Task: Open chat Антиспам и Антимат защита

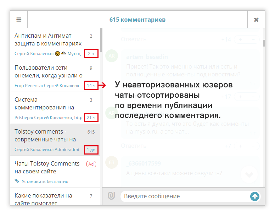Action: point(55,44)
